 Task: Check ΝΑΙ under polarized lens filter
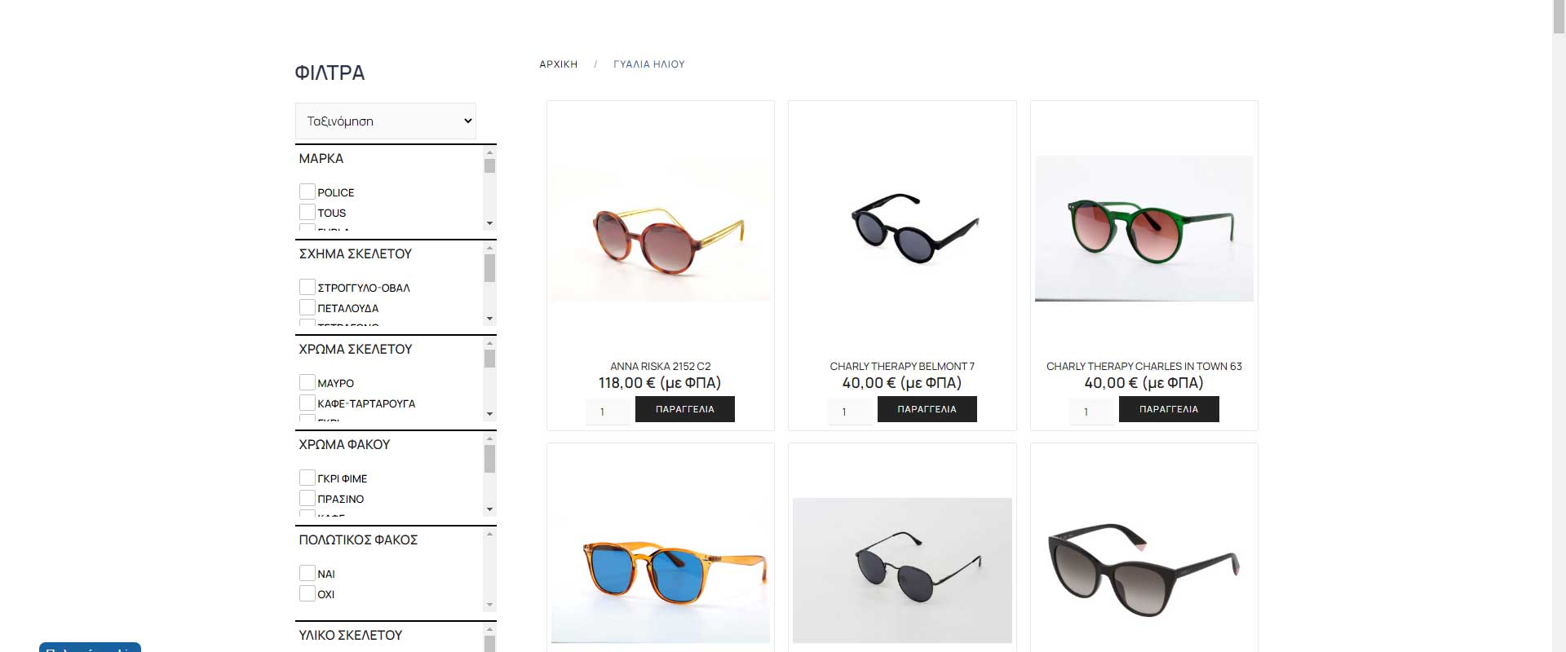tap(307, 573)
